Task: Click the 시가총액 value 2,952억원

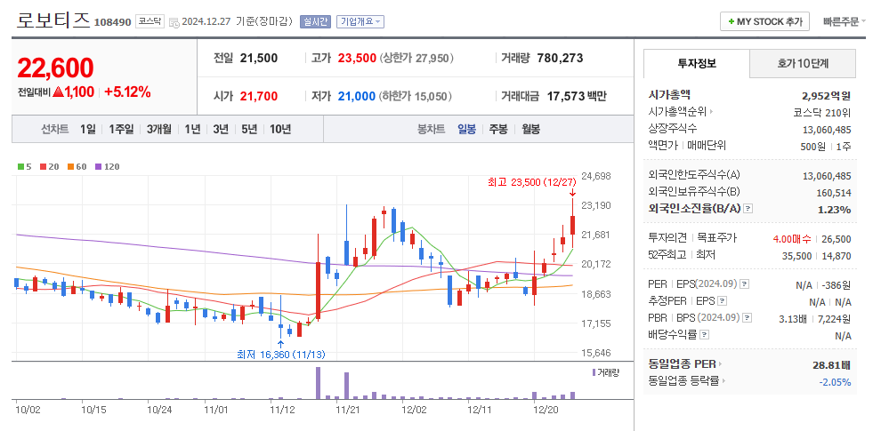Action: (826, 95)
